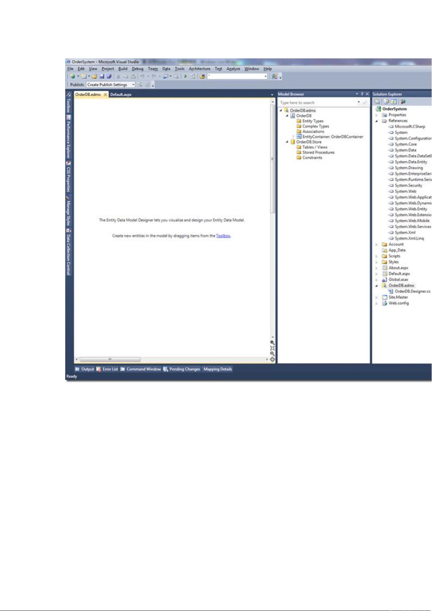Click the designer vertical scrollbar thumb

coord(273,159)
